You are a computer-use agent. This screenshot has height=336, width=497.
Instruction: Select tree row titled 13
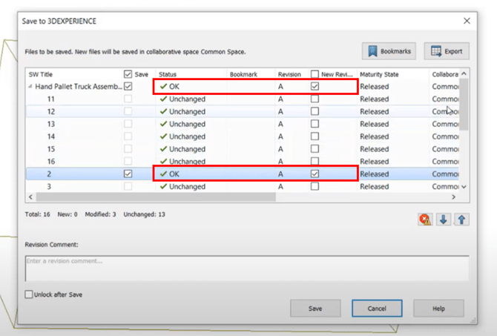click(51, 124)
